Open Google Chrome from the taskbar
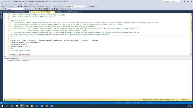This screenshot has width=193, height=108. pos(27,106)
